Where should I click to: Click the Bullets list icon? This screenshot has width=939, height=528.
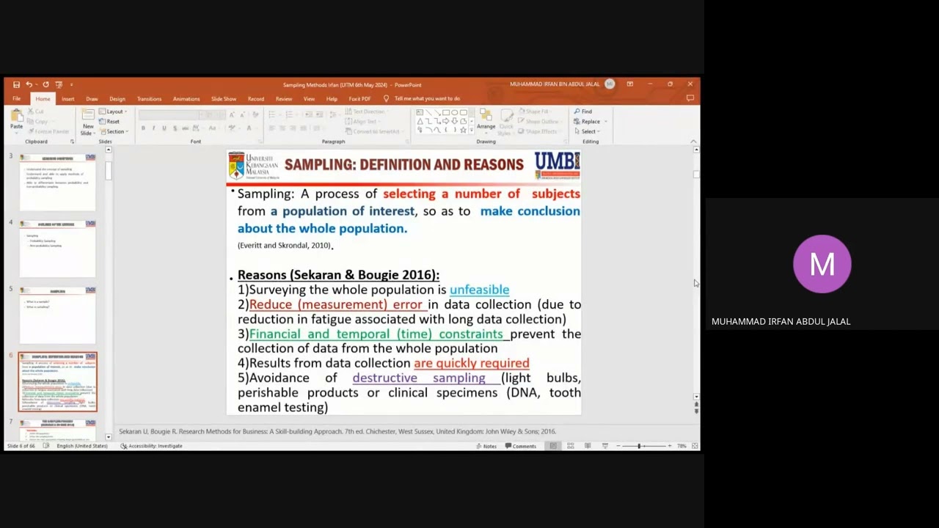tap(273, 115)
